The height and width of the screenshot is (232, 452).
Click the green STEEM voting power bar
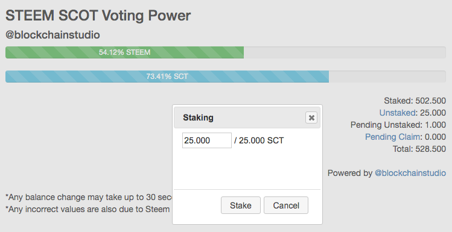[124, 52]
